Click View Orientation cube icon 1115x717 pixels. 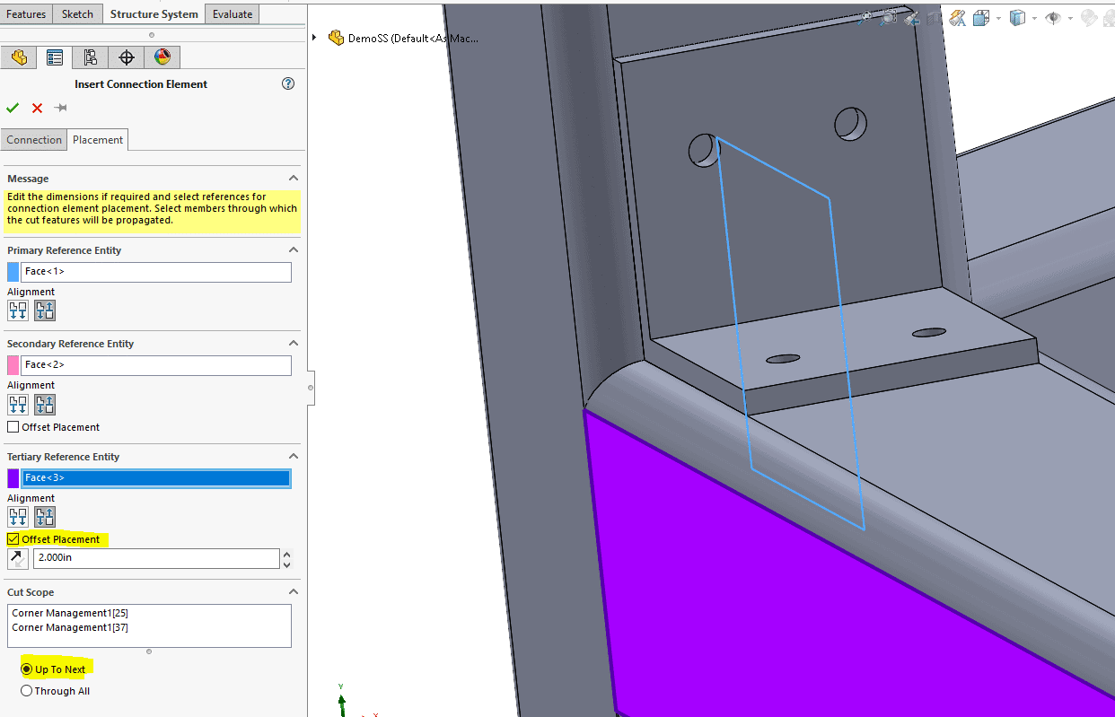(x=980, y=17)
